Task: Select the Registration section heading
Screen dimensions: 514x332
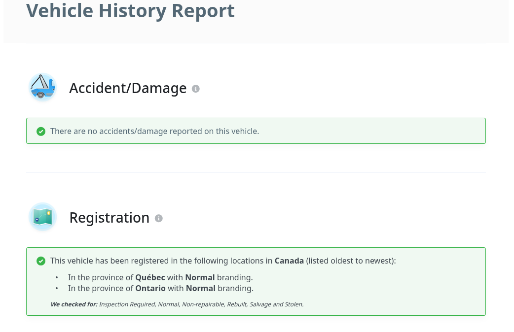Action: coord(109,218)
